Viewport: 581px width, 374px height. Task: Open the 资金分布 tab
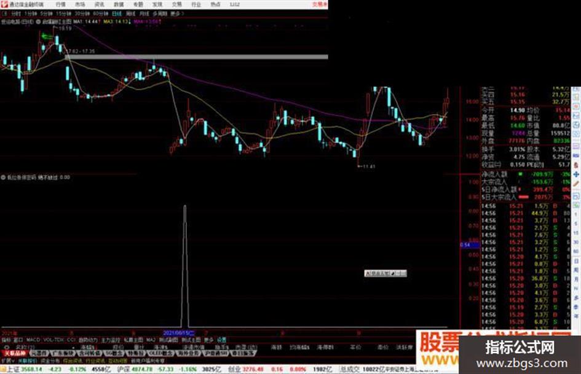(x=50, y=360)
